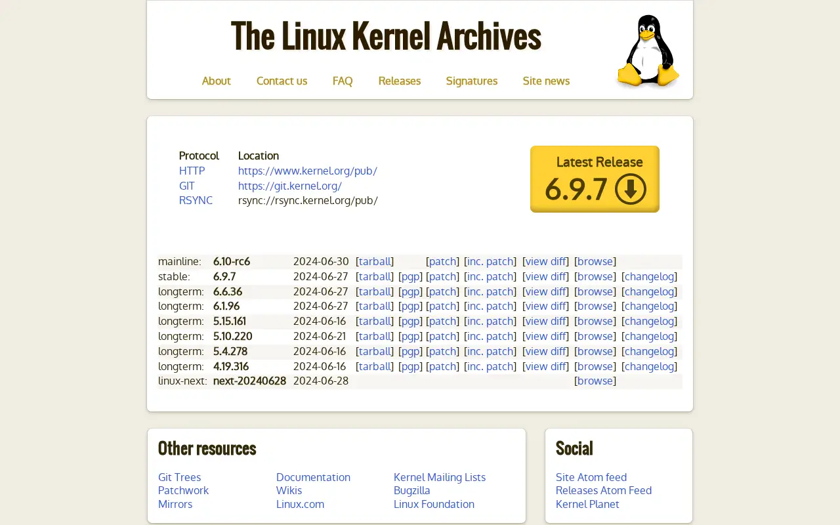Open the HTTP protocol link
The height and width of the screenshot is (525, 840).
pyautogui.click(x=192, y=171)
